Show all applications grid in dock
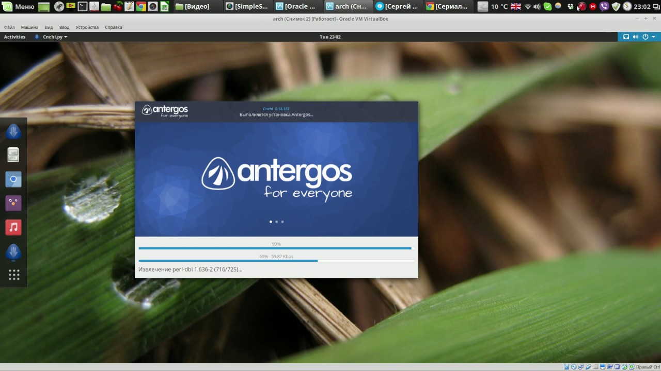Viewport: 661px width, 371px height. [x=14, y=275]
